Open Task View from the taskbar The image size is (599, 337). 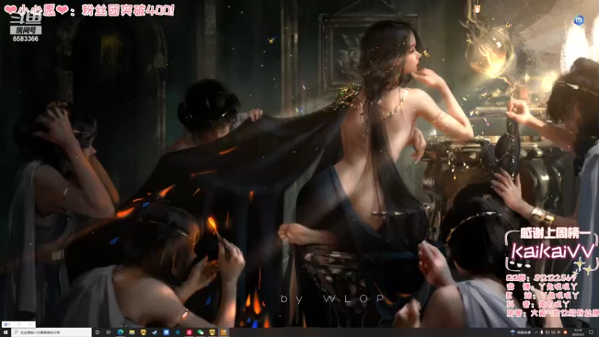pyautogui.click(x=109, y=333)
